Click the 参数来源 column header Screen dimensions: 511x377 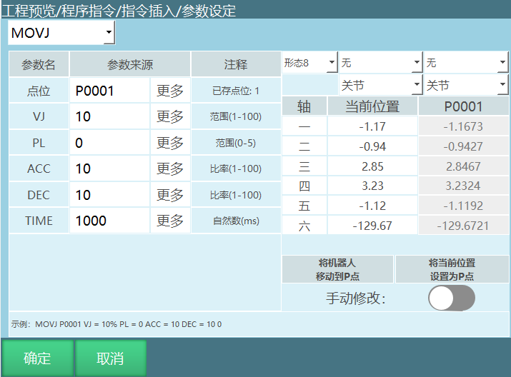point(130,64)
